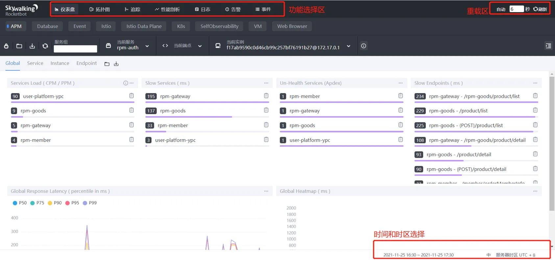Click the 服务组 service group input field
Viewport: 555px width, 260px height.
click(x=75, y=49)
